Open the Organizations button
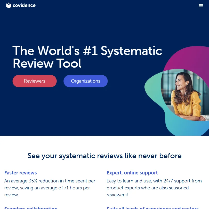The height and width of the screenshot is (209, 209). tap(86, 81)
